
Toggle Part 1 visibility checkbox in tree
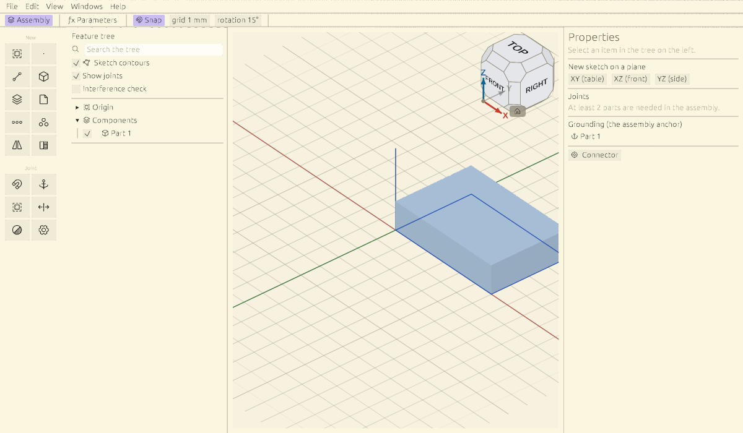tap(87, 134)
